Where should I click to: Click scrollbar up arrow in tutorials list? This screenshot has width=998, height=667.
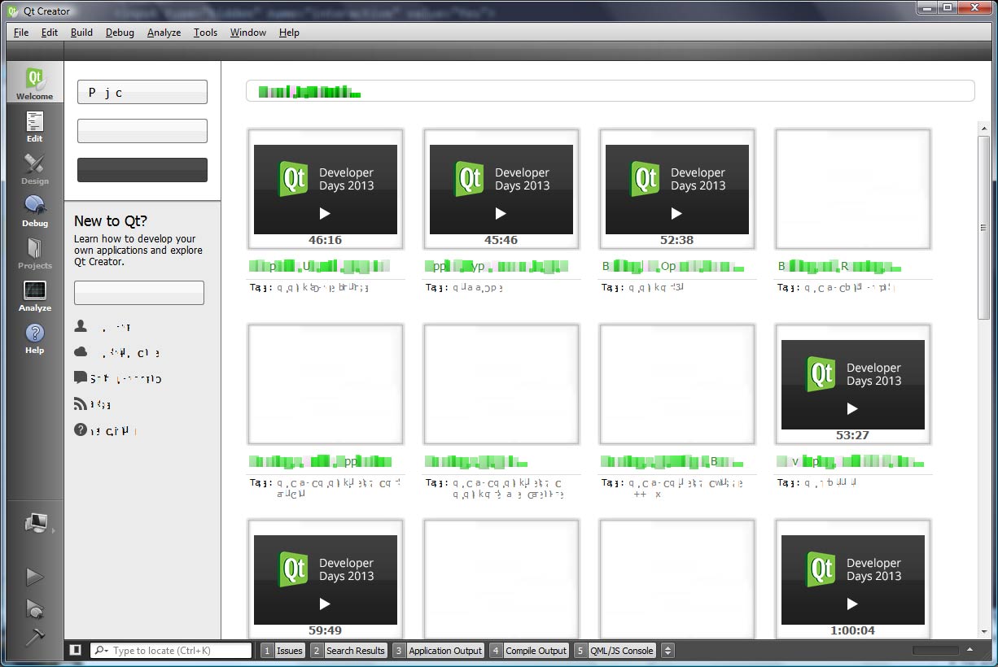point(984,129)
